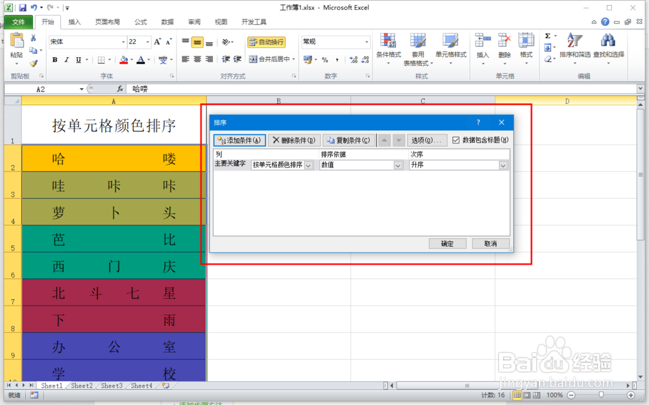649x405 pixels.
Task: Open the 排序依据 数值 dropdown
Action: (x=398, y=166)
